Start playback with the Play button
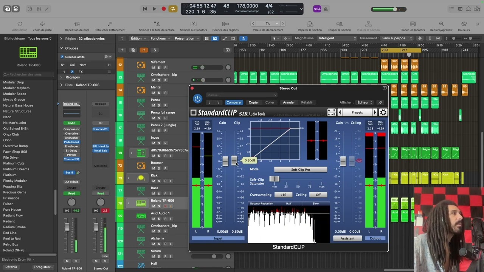 (x=154, y=9)
